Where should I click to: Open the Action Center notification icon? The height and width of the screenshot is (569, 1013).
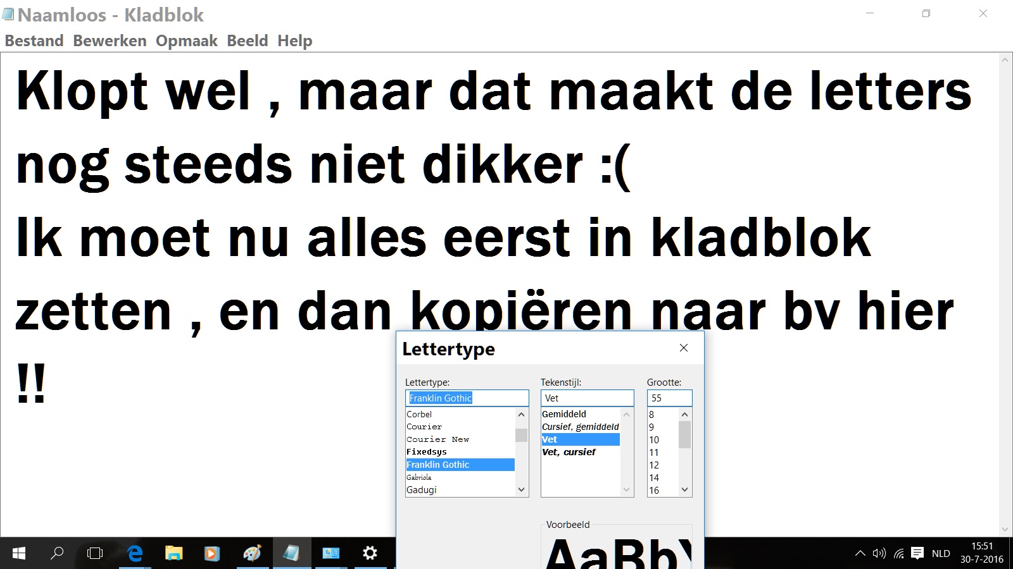(x=917, y=554)
